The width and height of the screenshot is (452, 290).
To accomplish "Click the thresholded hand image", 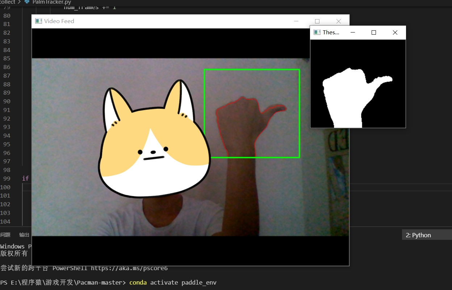I will [x=358, y=83].
